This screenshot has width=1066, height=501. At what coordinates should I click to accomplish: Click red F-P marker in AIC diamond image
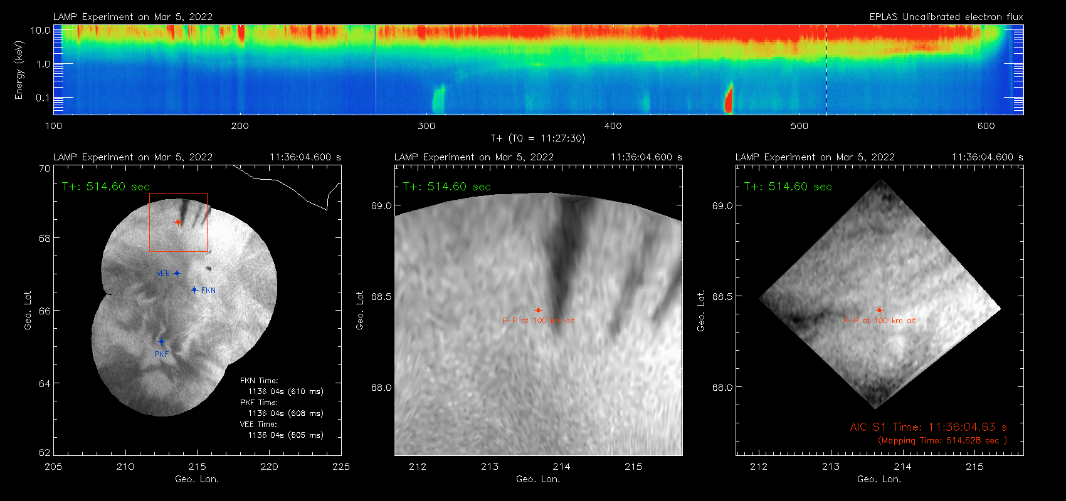(879, 310)
